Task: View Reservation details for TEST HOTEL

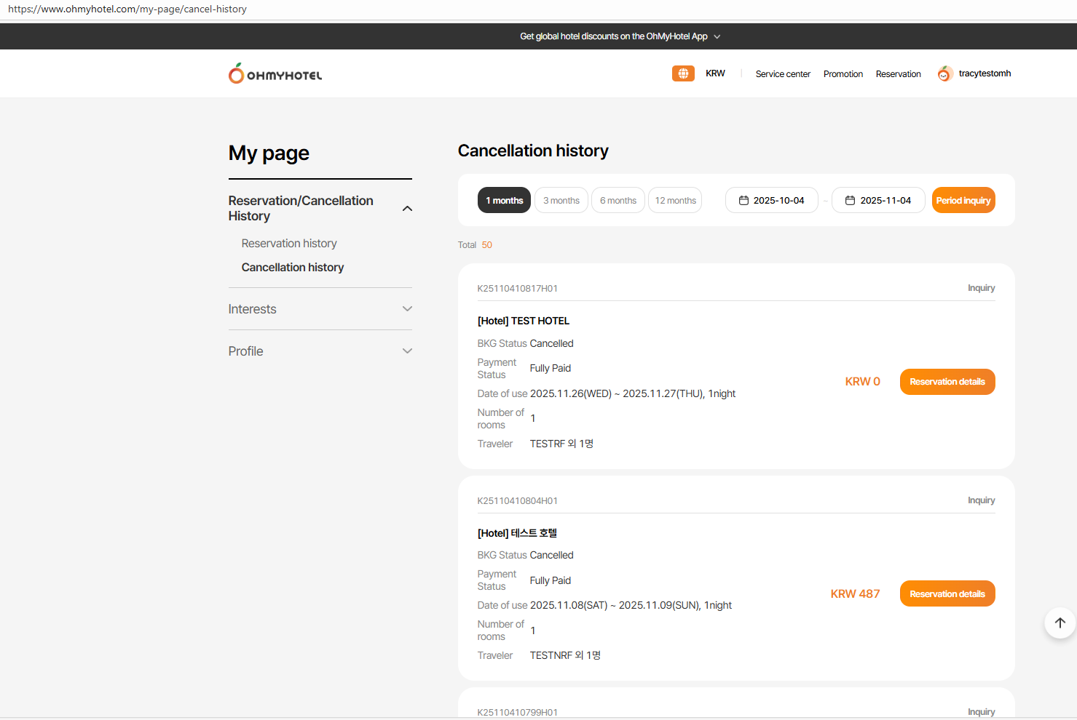Action: [947, 382]
